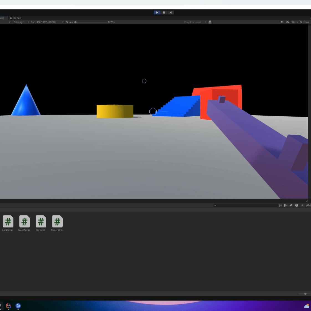Select the TracerCon script asset
The height and width of the screenshot is (311, 311).
pyautogui.click(x=57, y=222)
